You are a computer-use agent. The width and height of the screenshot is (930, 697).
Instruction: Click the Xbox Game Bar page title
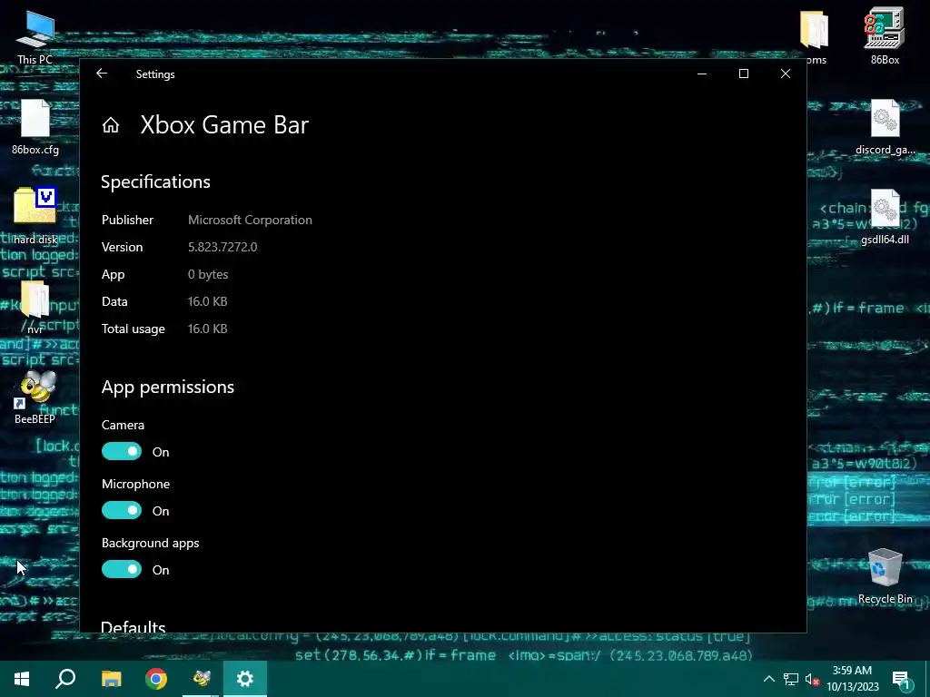tap(225, 125)
